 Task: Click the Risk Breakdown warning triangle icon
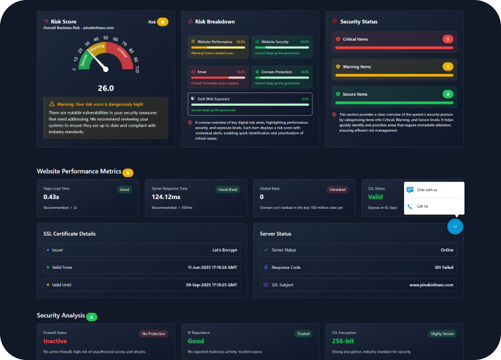[x=191, y=21]
